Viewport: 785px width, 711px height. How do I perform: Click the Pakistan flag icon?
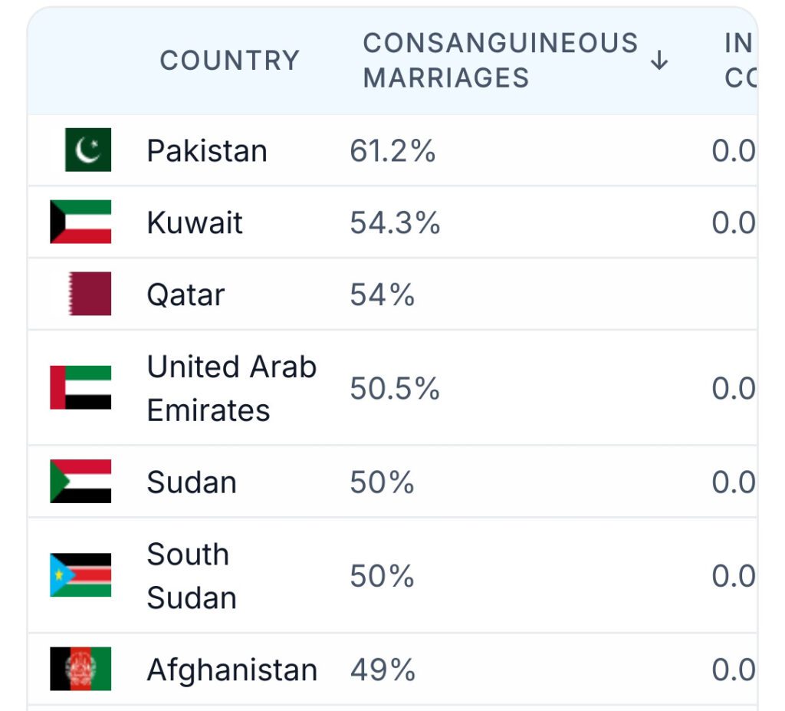point(88,150)
